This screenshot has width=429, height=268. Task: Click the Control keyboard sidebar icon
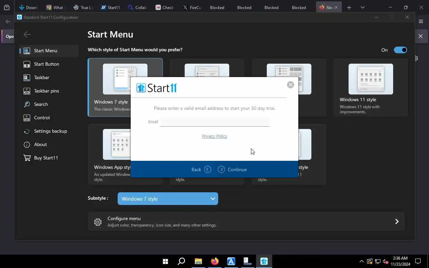27,118
